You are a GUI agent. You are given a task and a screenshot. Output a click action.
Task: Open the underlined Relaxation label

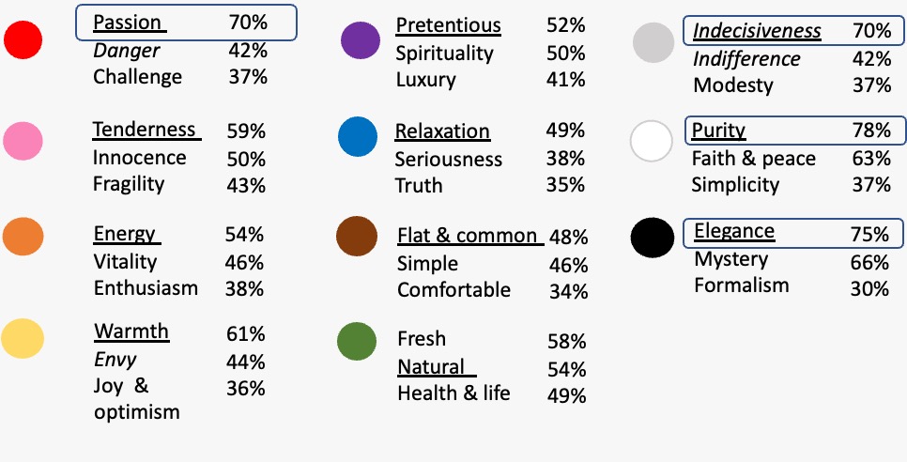(x=442, y=131)
